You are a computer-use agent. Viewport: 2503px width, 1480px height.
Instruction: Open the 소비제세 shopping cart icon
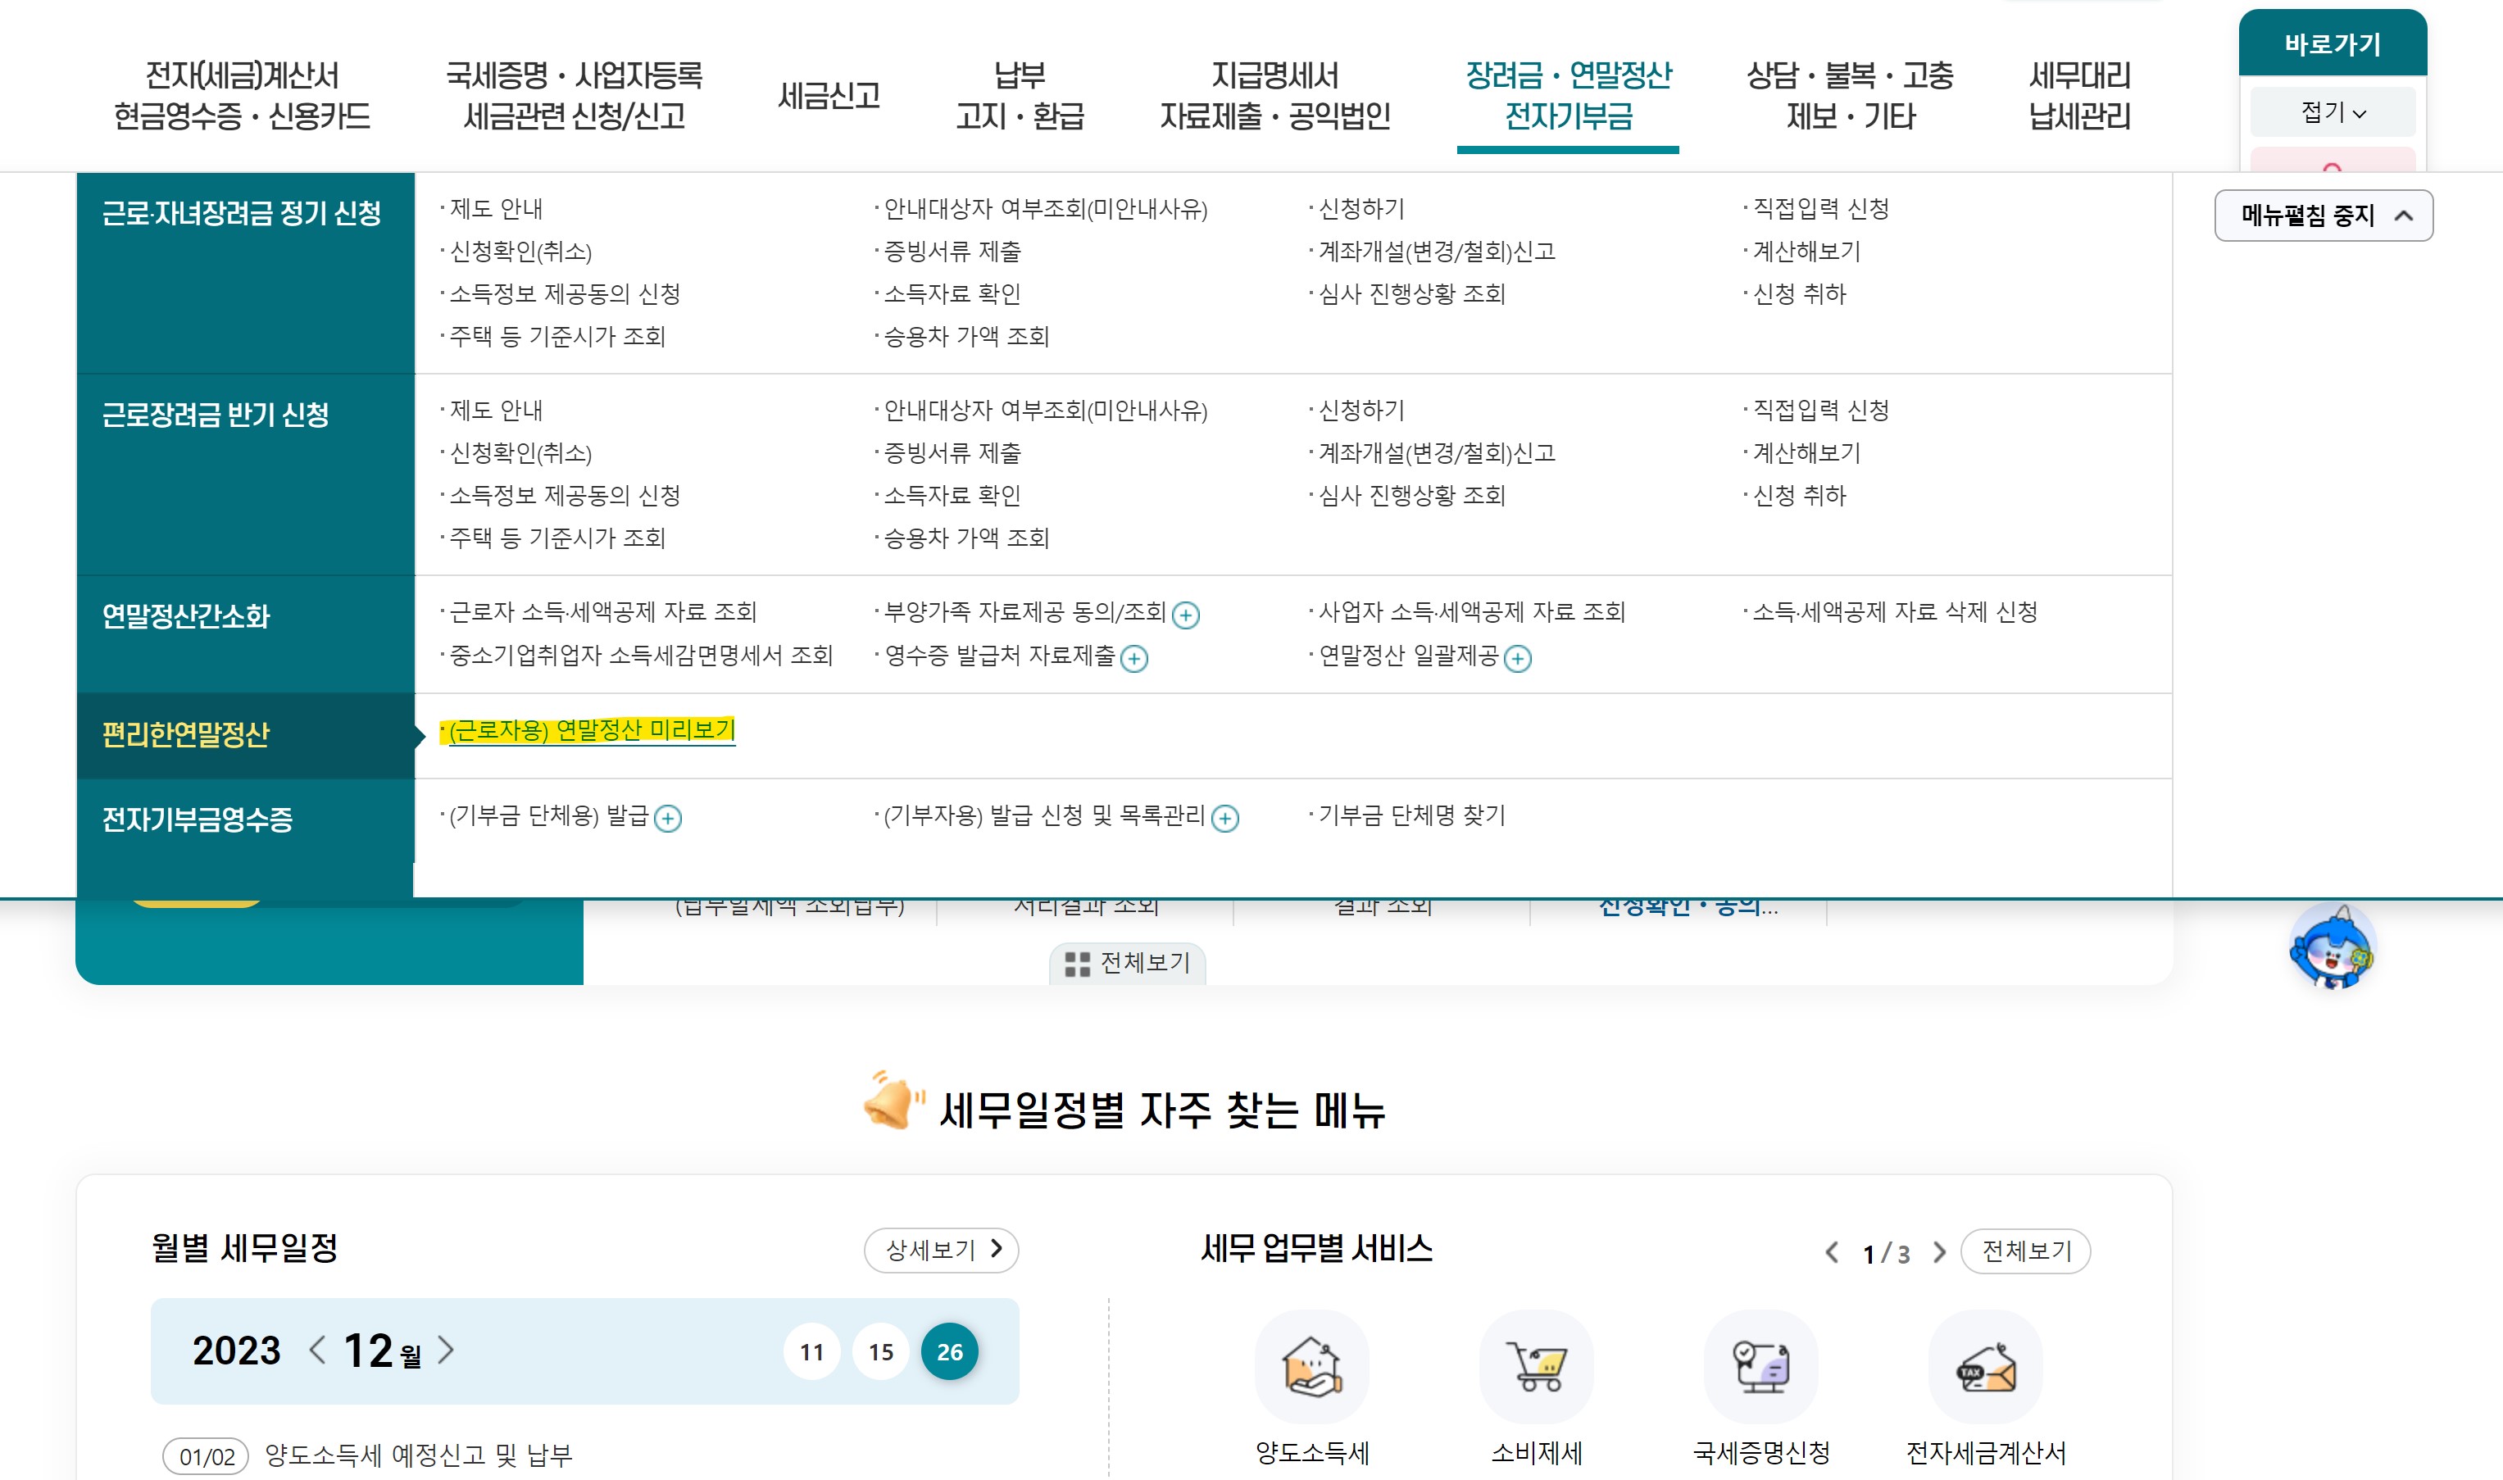point(1536,1366)
